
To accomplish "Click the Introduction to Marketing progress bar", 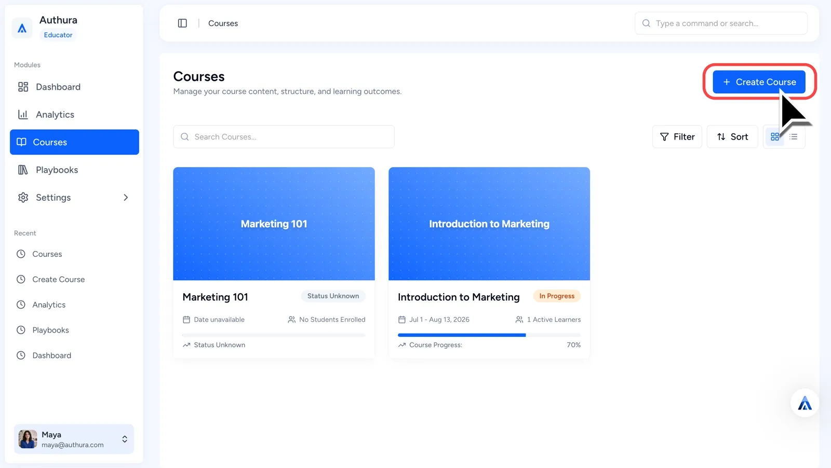I will (489, 335).
